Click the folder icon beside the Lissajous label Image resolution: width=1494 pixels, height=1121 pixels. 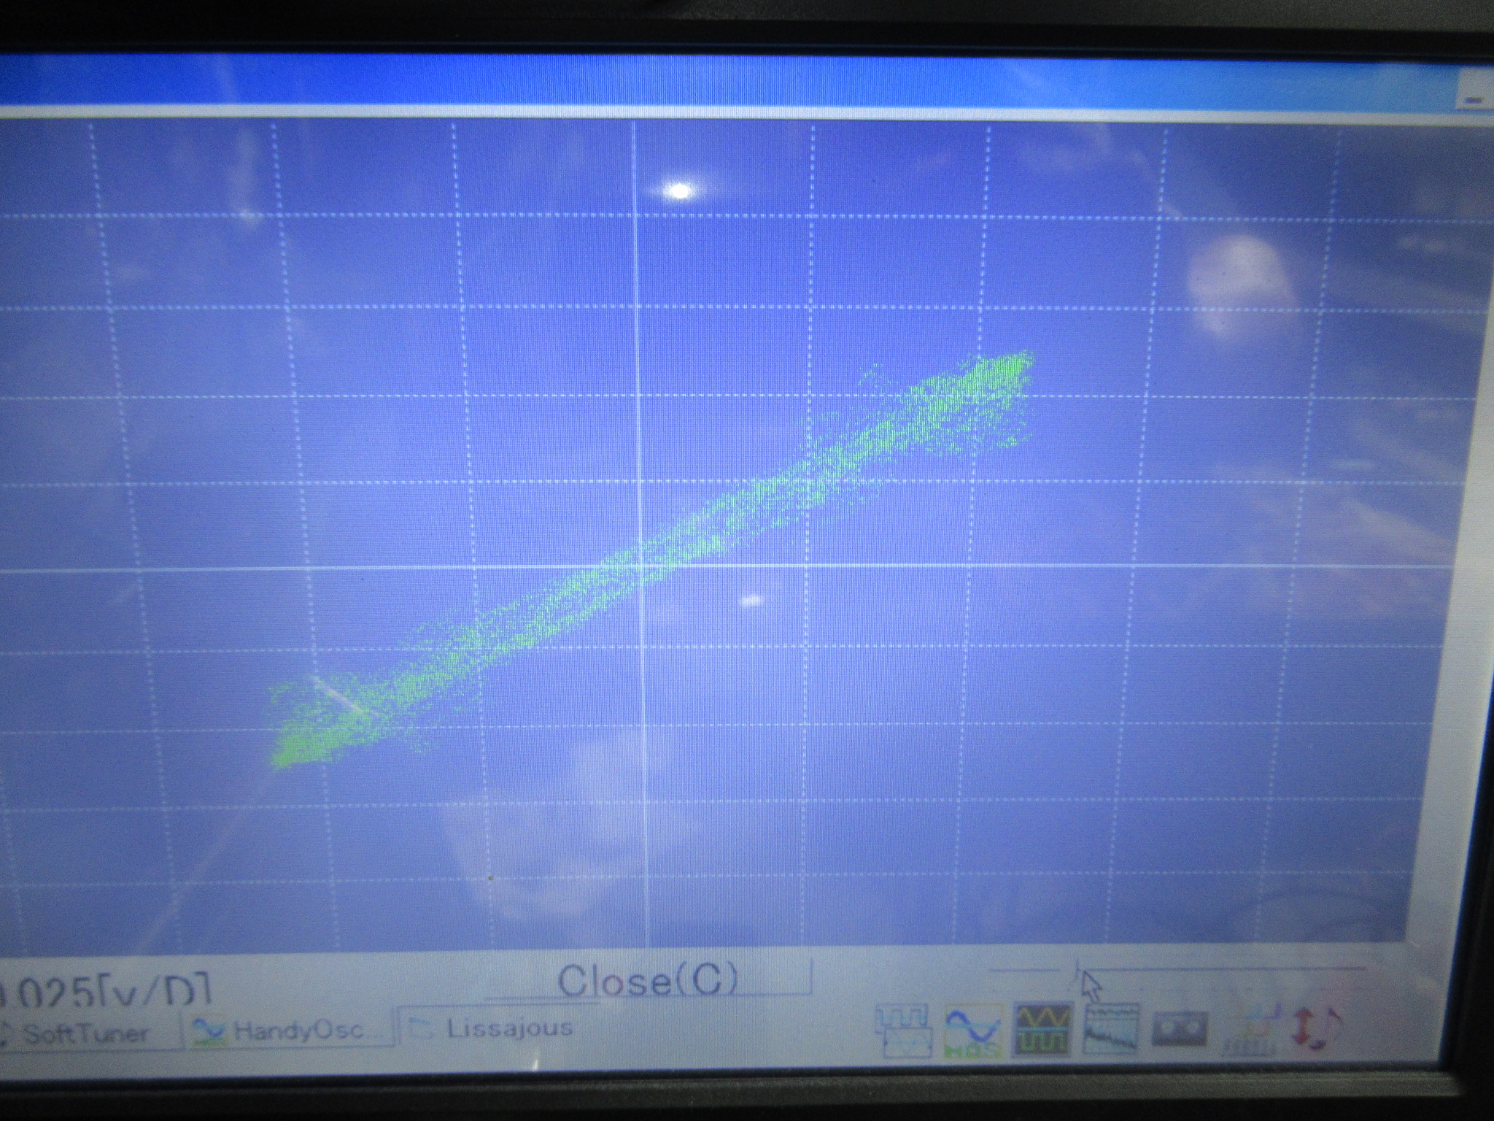click(420, 1029)
